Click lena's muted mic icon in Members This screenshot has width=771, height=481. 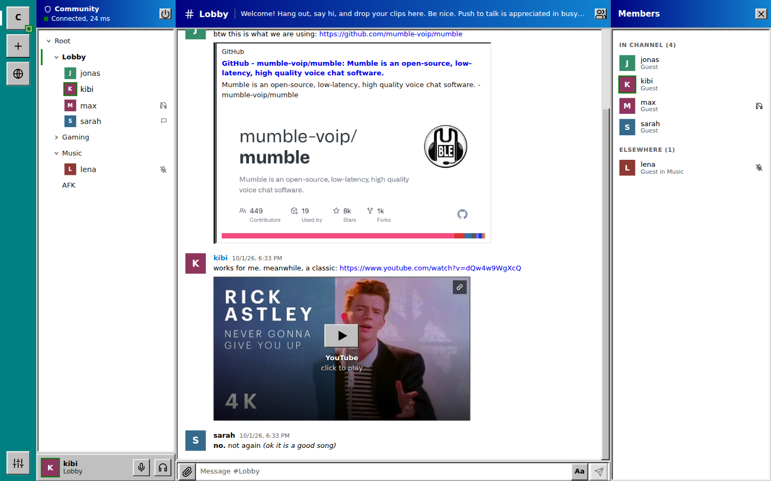tap(759, 168)
